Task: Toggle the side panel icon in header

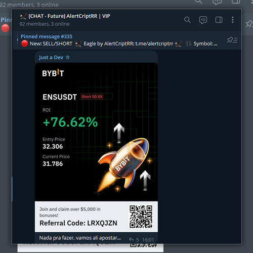Action: click(219, 20)
